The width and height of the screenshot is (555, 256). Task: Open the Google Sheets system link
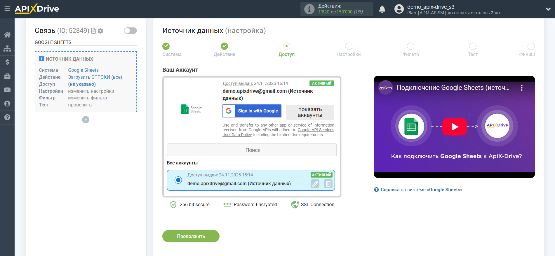coord(83,70)
